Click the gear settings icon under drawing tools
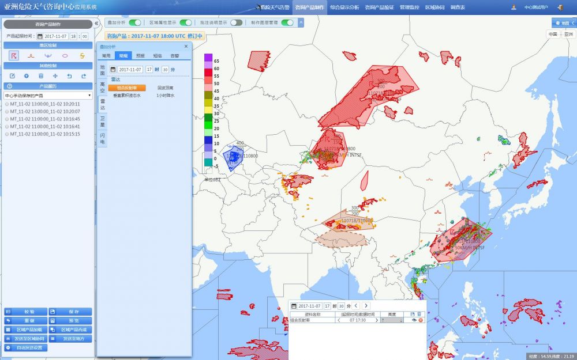Screen dimensions: 577x360 (x=26, y=76)
